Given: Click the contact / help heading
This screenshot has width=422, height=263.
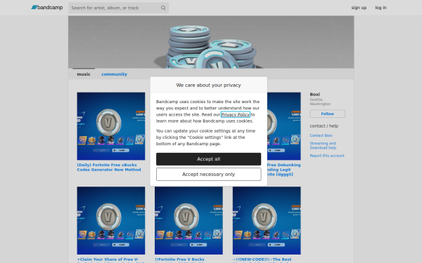Looking at the screenshot, I should [x=324, y=126].
